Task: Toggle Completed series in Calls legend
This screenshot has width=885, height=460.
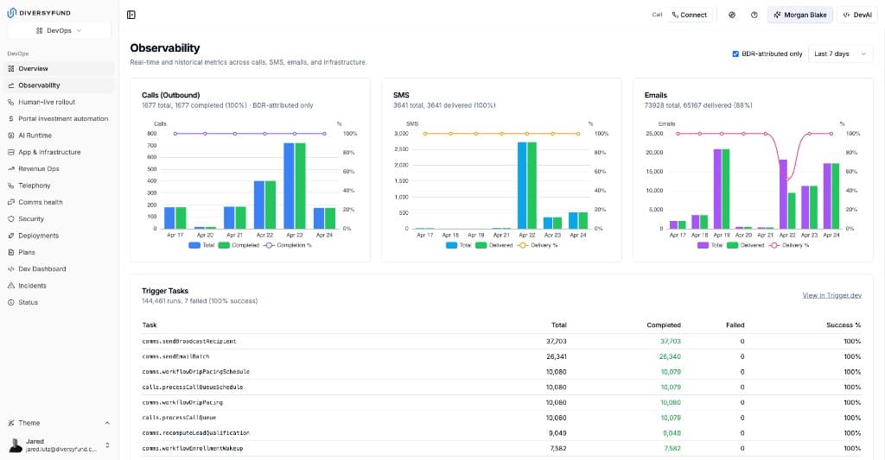Action: (239, 245)
